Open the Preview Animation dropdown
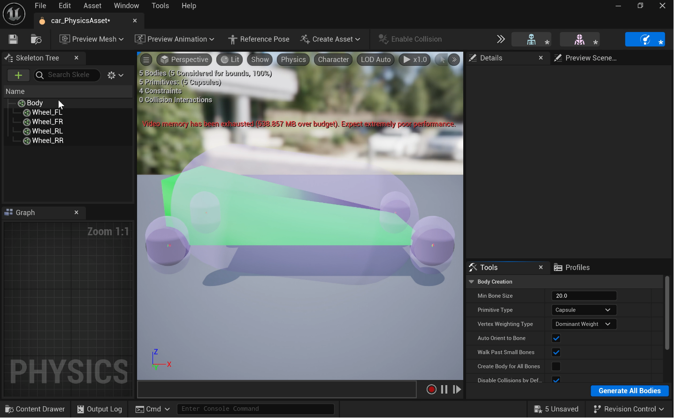This screenshot has height=418, width=674. [175, 39]
